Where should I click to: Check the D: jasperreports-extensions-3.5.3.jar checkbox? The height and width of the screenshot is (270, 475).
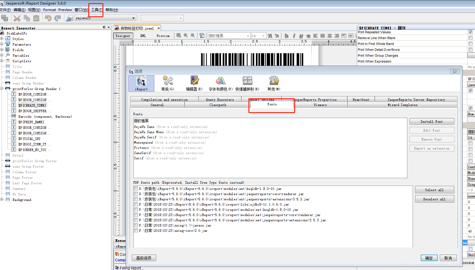[136, 199]
